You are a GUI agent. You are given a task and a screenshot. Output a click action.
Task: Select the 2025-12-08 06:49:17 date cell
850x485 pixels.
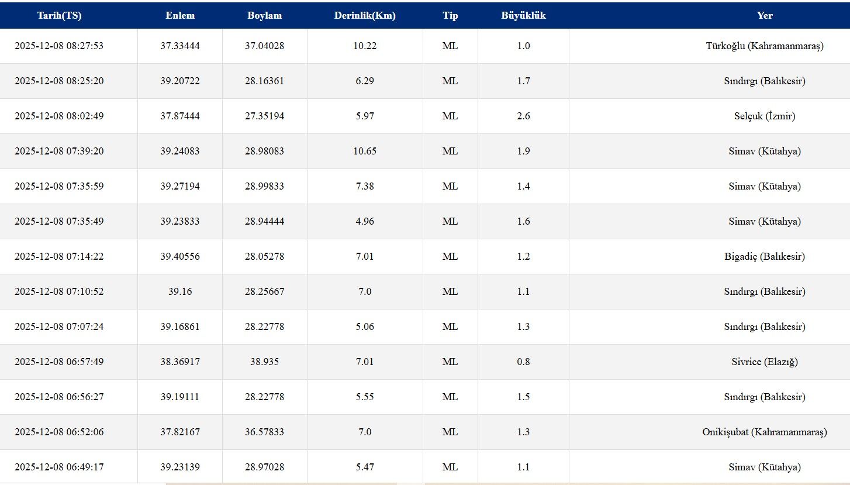pyautogui.click(x=59, y=467)
